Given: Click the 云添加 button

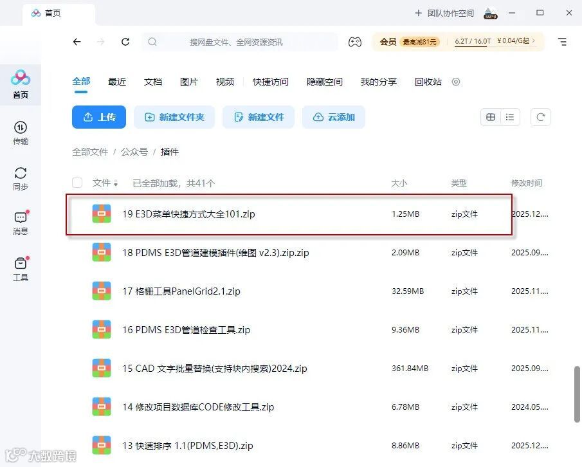Looking at the screenshot, I should point(334,117).
